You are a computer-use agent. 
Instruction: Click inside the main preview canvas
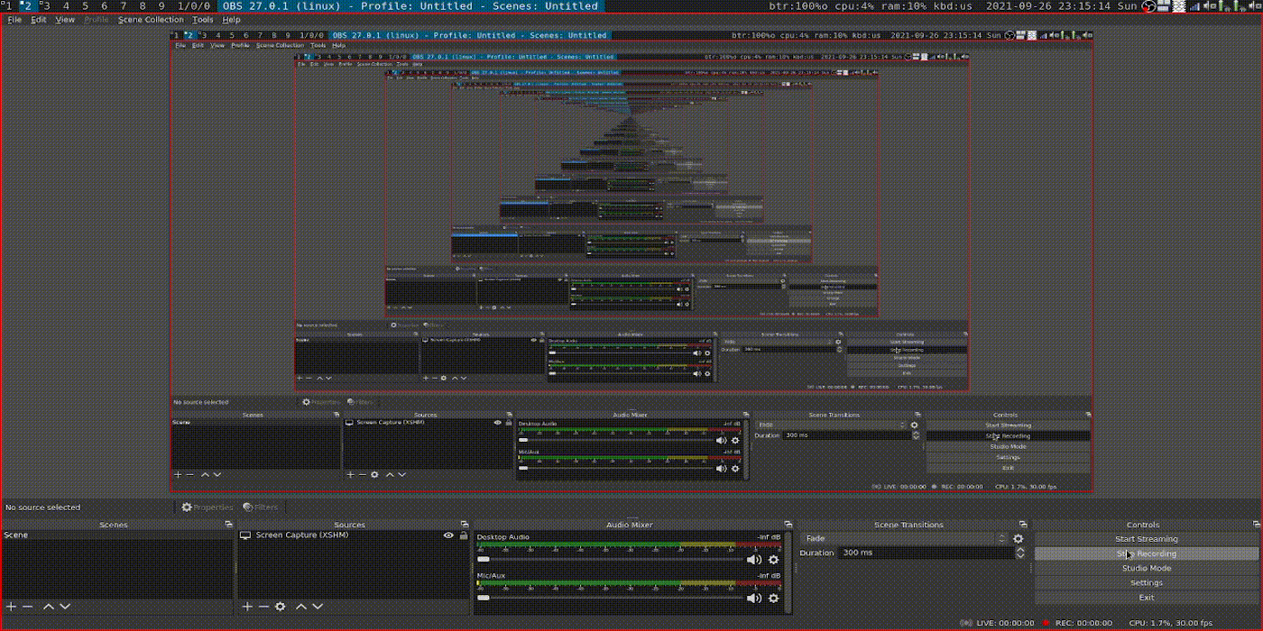pos(631,261)
